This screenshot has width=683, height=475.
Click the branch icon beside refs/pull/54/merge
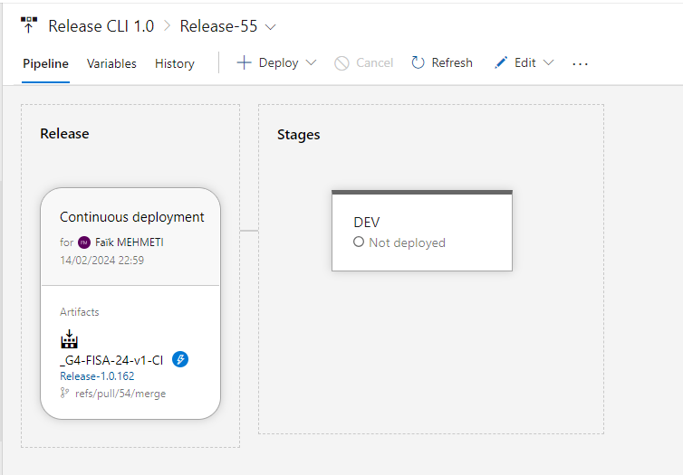pyautogui.click(x=64, y=394)
